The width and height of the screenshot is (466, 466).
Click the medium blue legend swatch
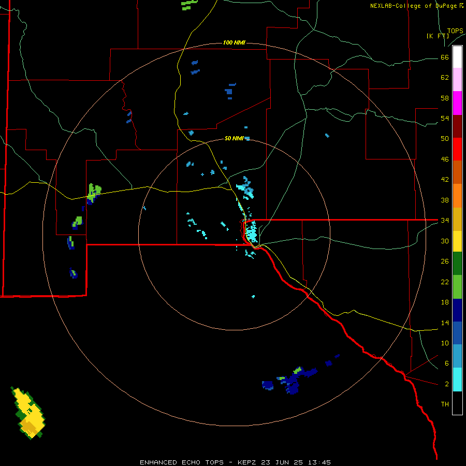457,333
